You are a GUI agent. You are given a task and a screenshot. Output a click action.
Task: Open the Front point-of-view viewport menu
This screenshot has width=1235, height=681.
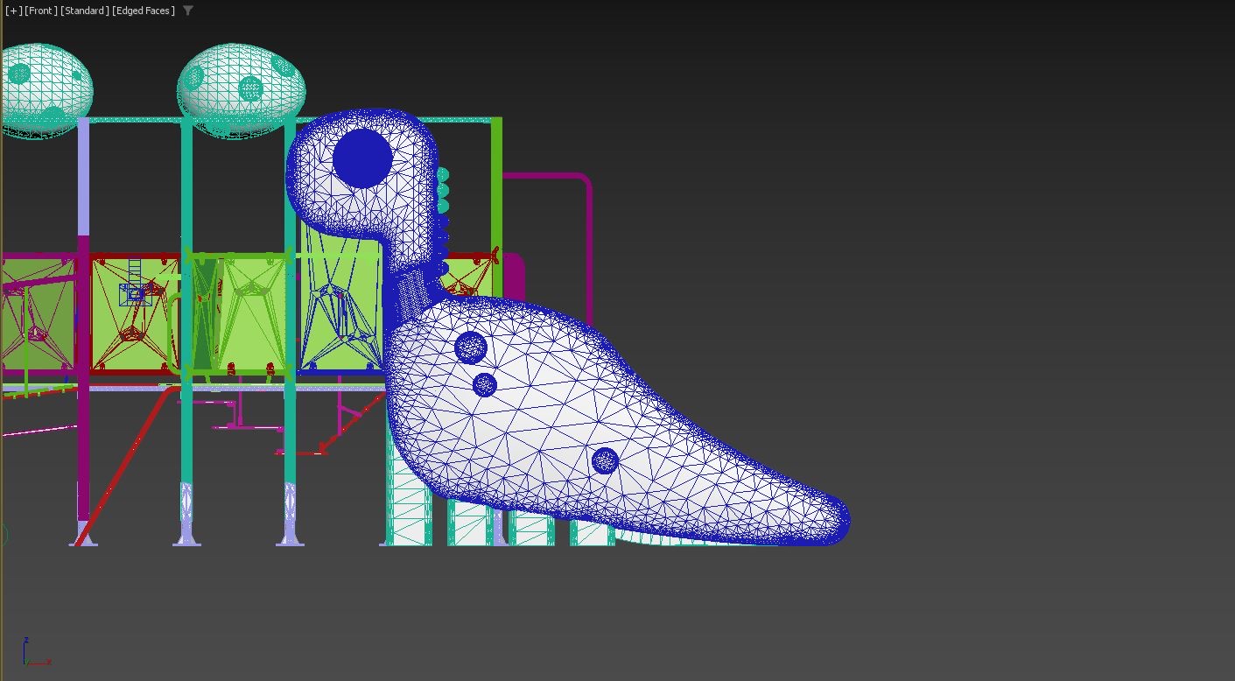pos(40,11)
